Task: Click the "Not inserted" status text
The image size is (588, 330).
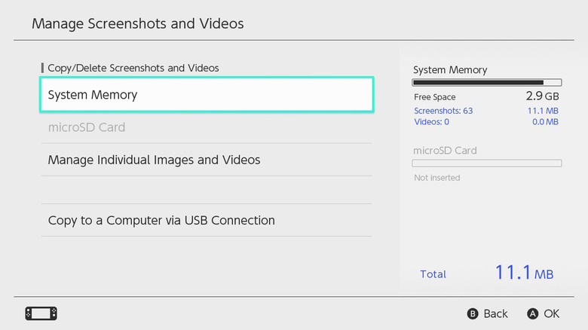Action: 437,178
